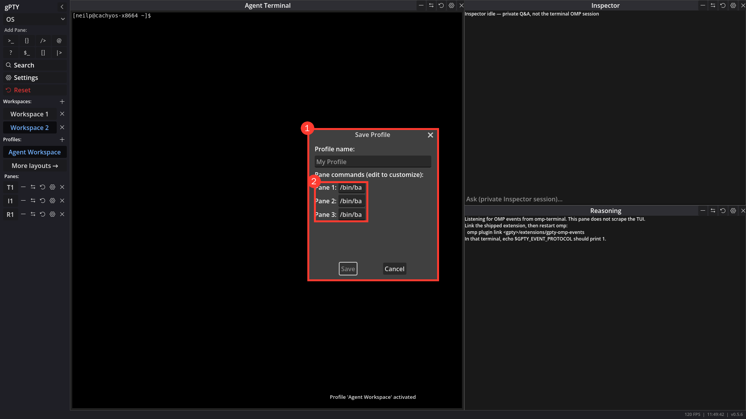The width and height of the screenshot is (746, 419).
Task: Add a pane with the @ icon
Action: click(x=59, y=40)
